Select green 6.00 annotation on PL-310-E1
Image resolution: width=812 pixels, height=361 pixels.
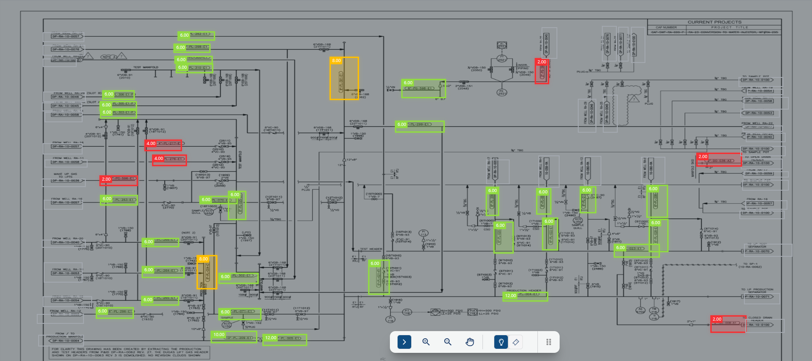pyautogui.click(x=194, y=68)
